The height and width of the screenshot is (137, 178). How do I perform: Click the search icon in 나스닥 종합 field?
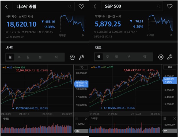tap(70, 7)
